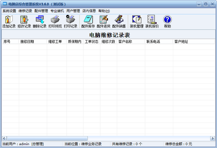Screen dimensions: 217x148
Task: Open the 用户管理 menu
Action: point(73,11)
